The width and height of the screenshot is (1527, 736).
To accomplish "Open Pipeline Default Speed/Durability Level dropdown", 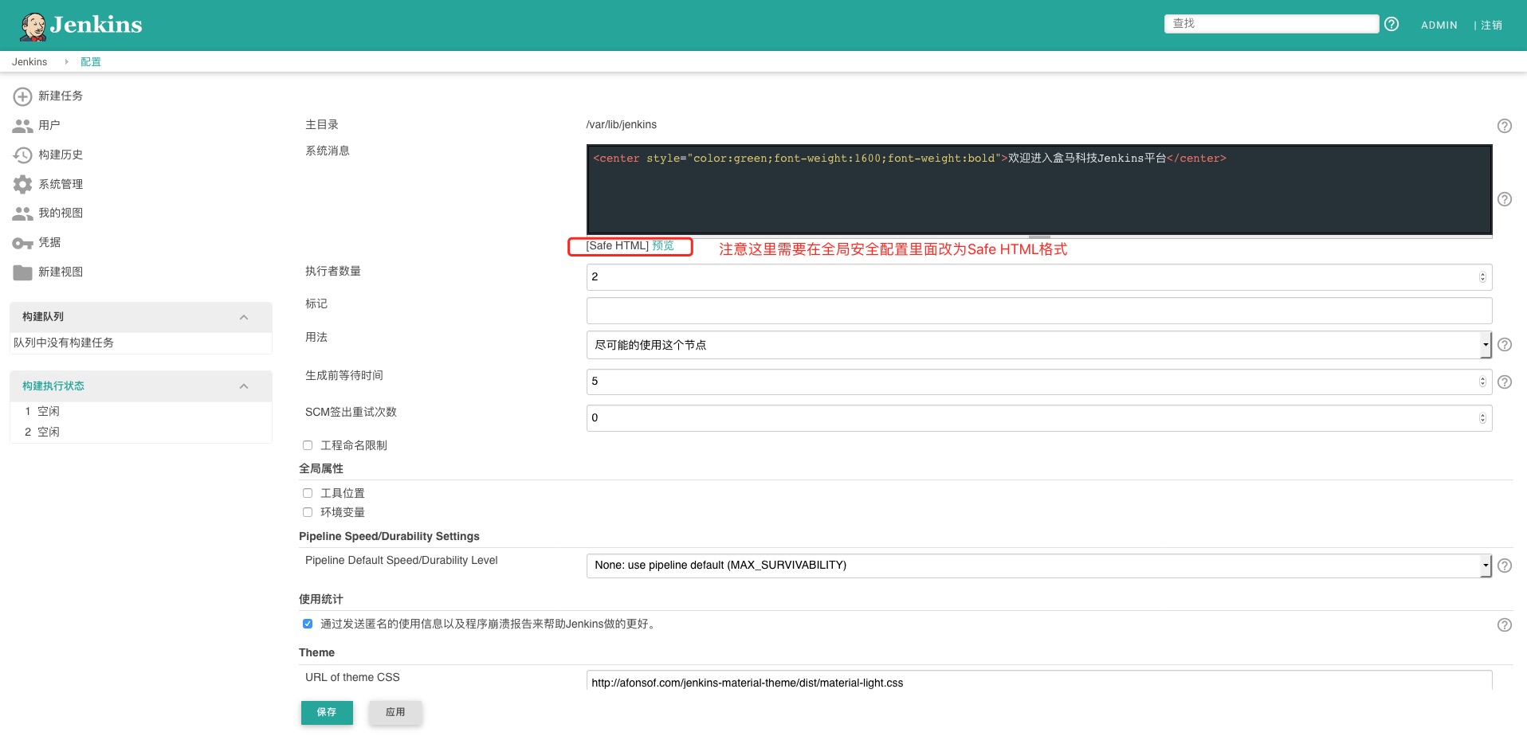I will pyautogui.click(x=1038, y=566).
